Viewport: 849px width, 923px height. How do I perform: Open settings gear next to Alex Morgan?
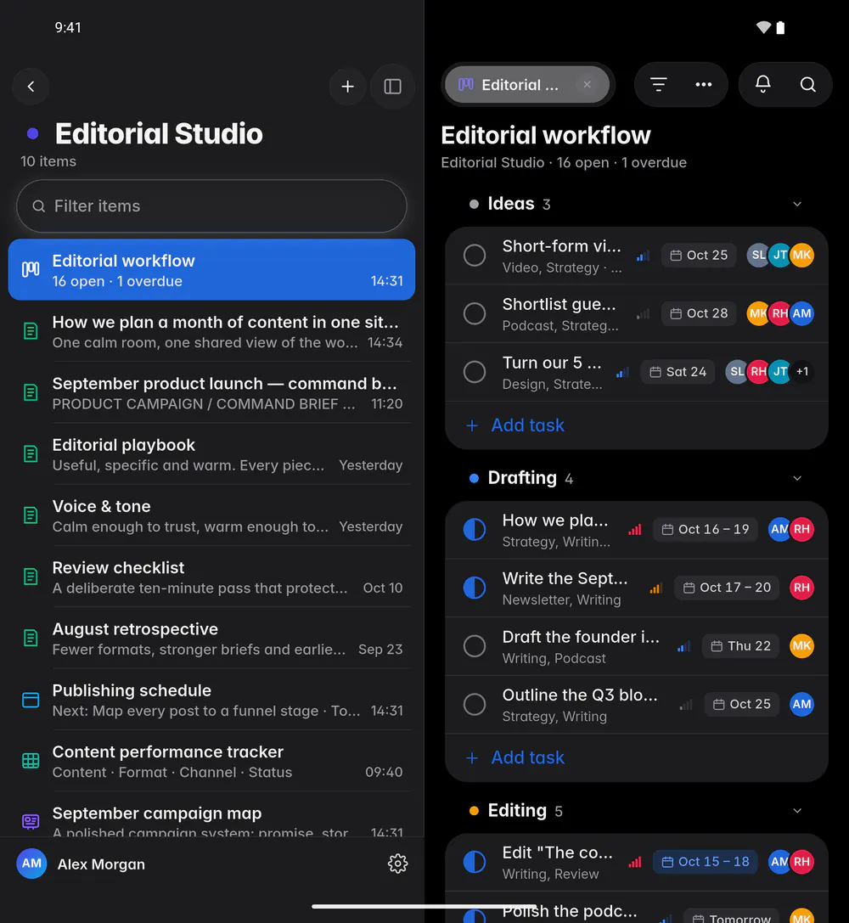pos(397,864)
